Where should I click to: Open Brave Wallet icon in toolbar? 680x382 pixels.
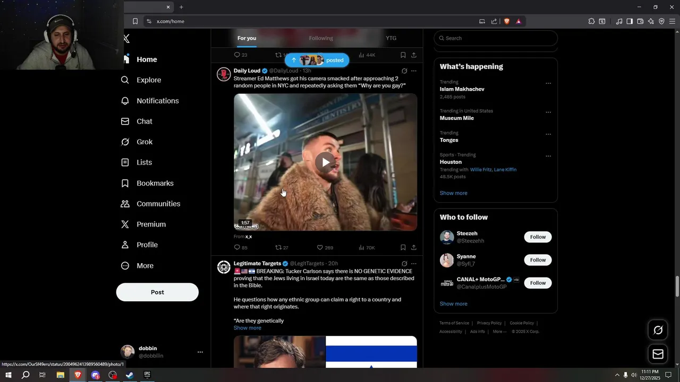(x=640, y=21)
